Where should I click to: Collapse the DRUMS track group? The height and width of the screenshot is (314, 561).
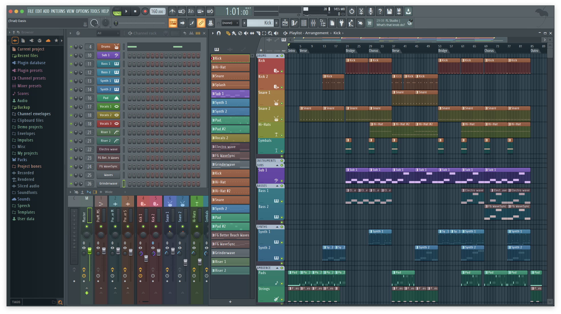(277, 56)
